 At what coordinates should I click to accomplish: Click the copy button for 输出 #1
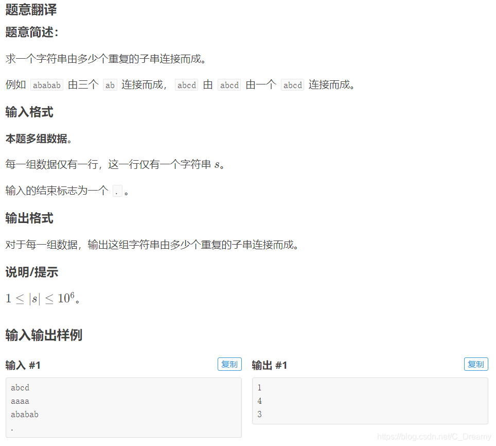pos(476,364)
